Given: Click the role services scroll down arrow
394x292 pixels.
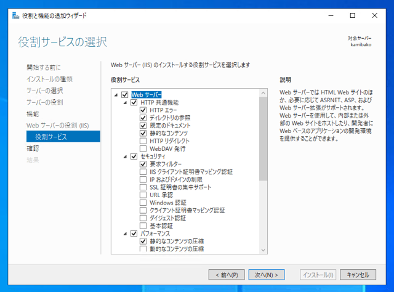Looking at the screenshot, I should pyautogui.click(x=263, y=250).
